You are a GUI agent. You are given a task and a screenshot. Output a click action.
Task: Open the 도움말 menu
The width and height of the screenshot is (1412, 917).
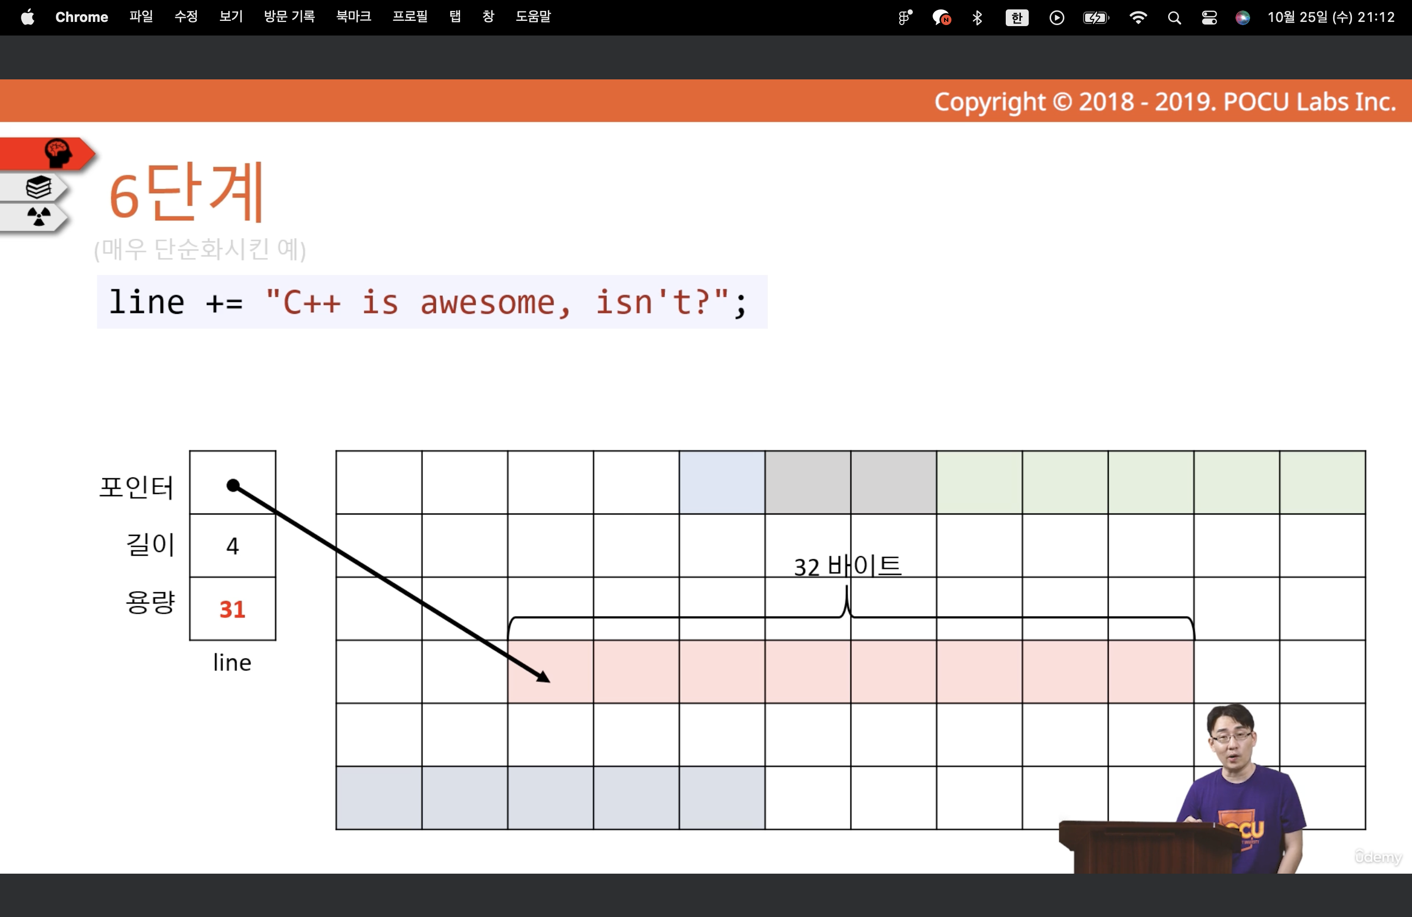point(533,17)
